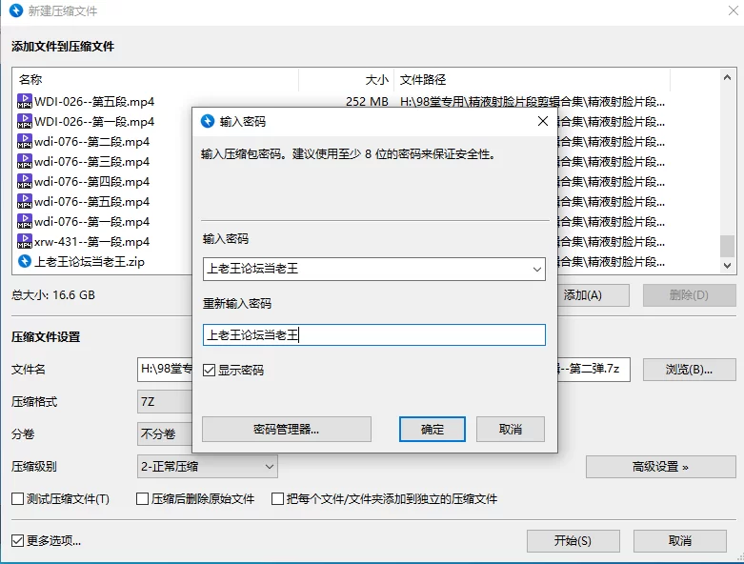Click the file list scroll down arrow
This screenshot has height=564, width=744.
(x=727, y=266)
